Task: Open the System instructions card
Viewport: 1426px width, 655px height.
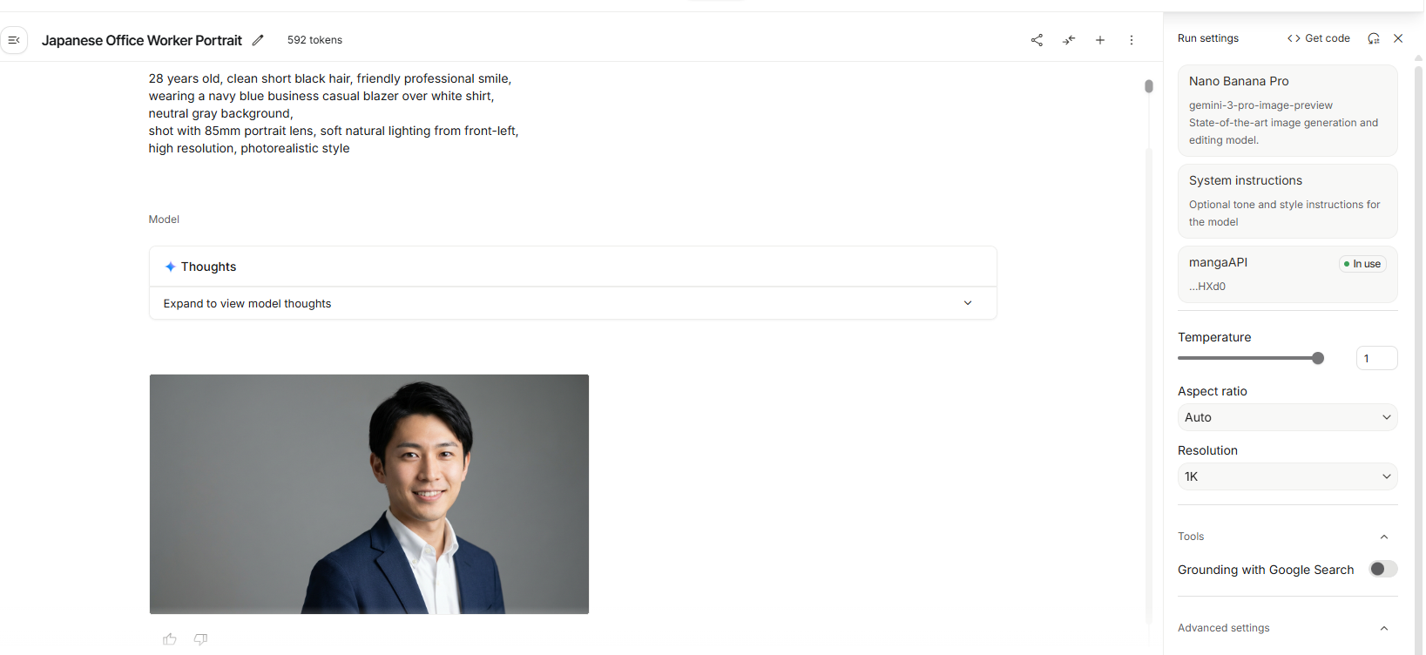Action: click(x=1287, y=201)
